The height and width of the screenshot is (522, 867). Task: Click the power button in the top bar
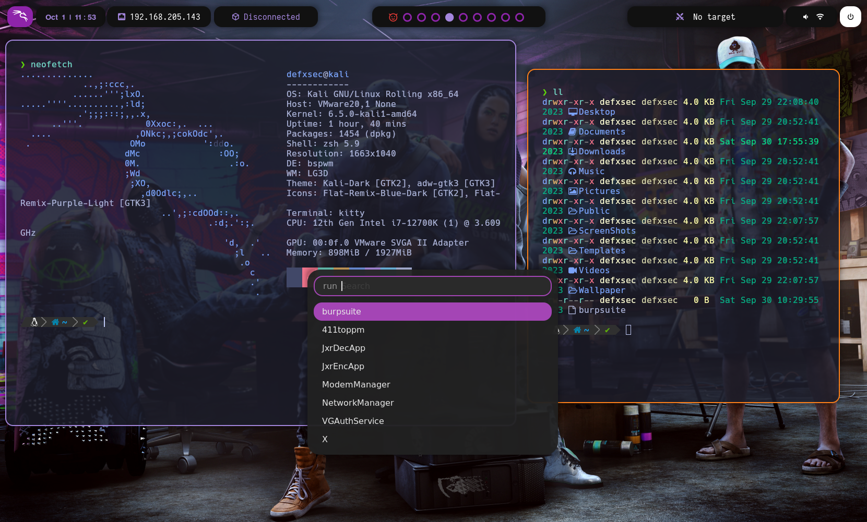[850, 17]
